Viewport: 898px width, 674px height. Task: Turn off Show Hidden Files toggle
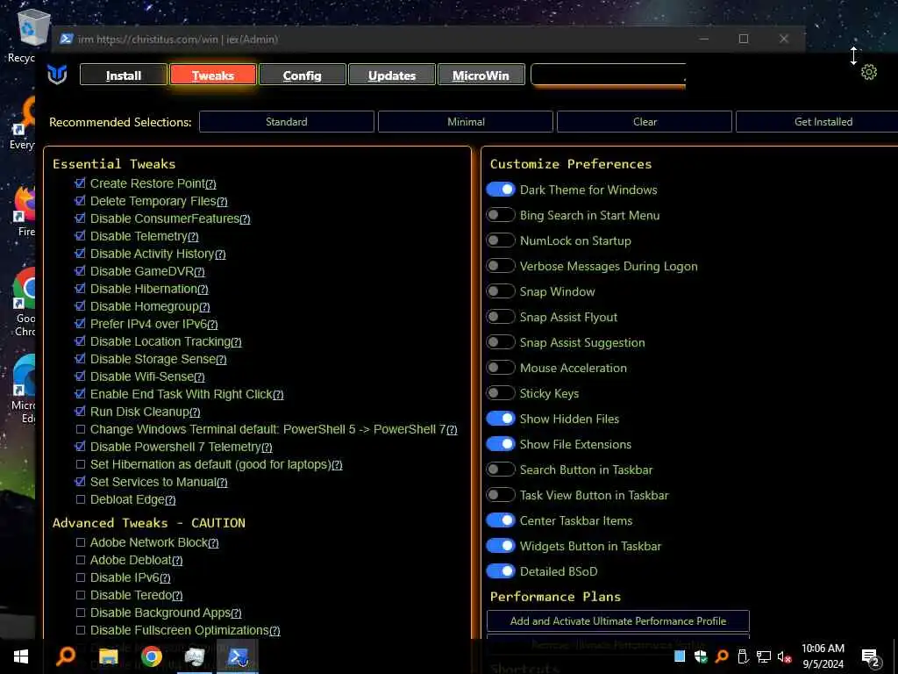(501, 419)
